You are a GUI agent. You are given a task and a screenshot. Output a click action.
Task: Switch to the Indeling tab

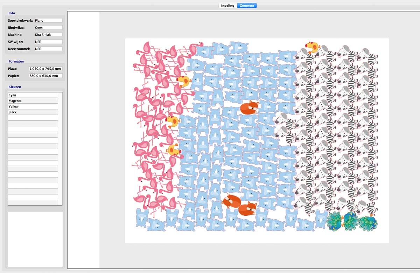pyautogui.click(x=228, y=6)
